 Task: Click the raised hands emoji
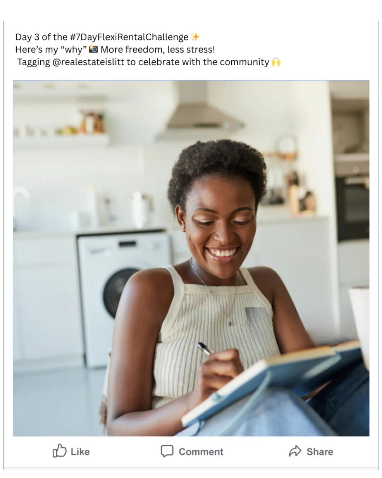click(276, 62)
